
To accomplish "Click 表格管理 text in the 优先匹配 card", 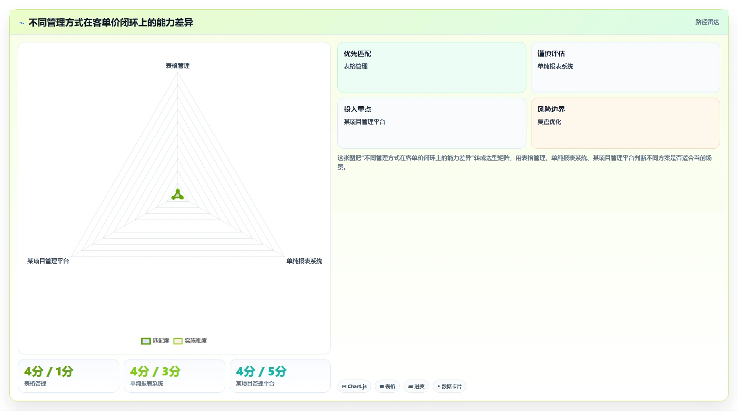I will 356,66.
